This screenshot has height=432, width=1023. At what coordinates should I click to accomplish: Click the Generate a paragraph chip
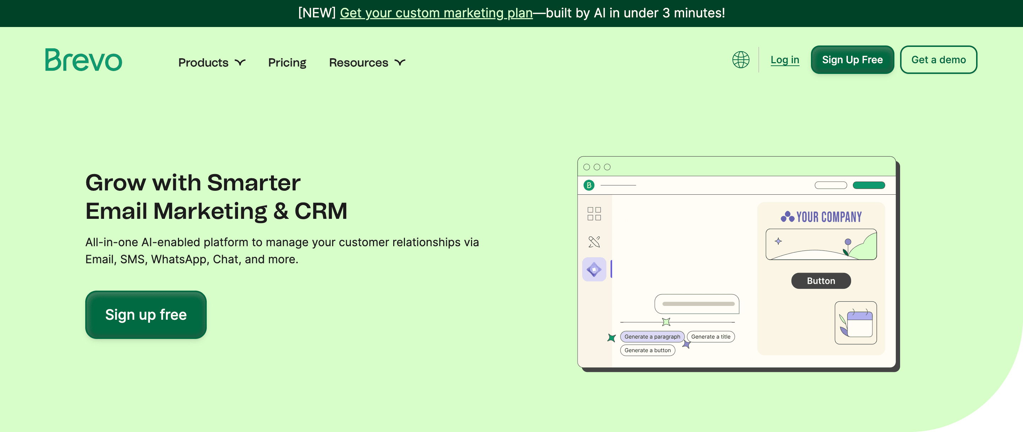652,337
